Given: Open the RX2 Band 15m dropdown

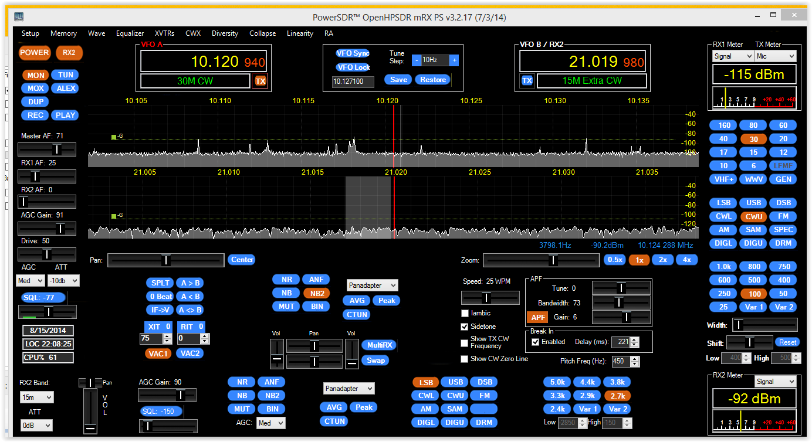Looking at the screenshot, I should point(36,397).
